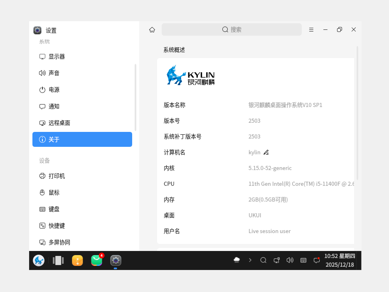Click the computer name kylin text
This screenshot has height=292, width=389.
coord(254,152)
